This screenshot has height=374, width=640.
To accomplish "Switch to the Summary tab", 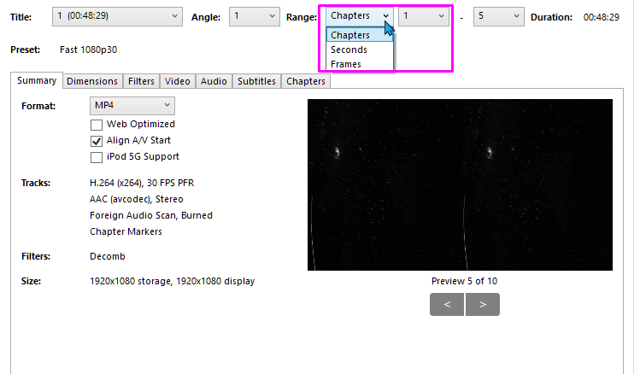I will tap(37, 81).
